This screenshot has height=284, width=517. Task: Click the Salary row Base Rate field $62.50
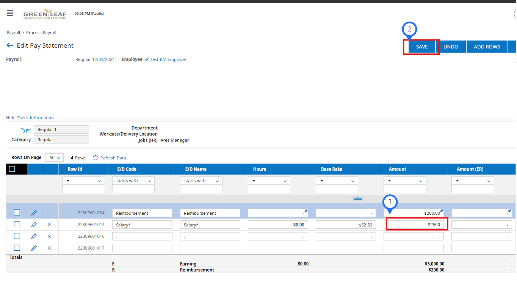coord(346,225)
